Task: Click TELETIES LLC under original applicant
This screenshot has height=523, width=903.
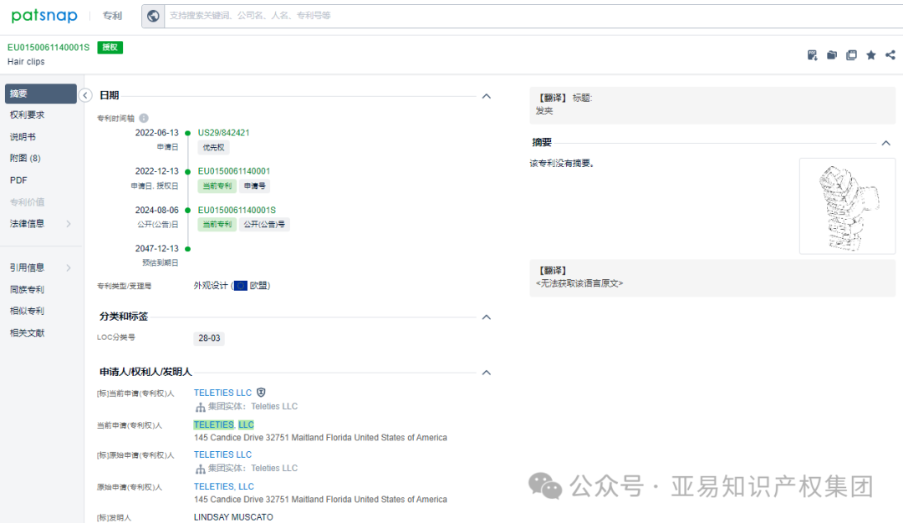Action: click(223, 454)
